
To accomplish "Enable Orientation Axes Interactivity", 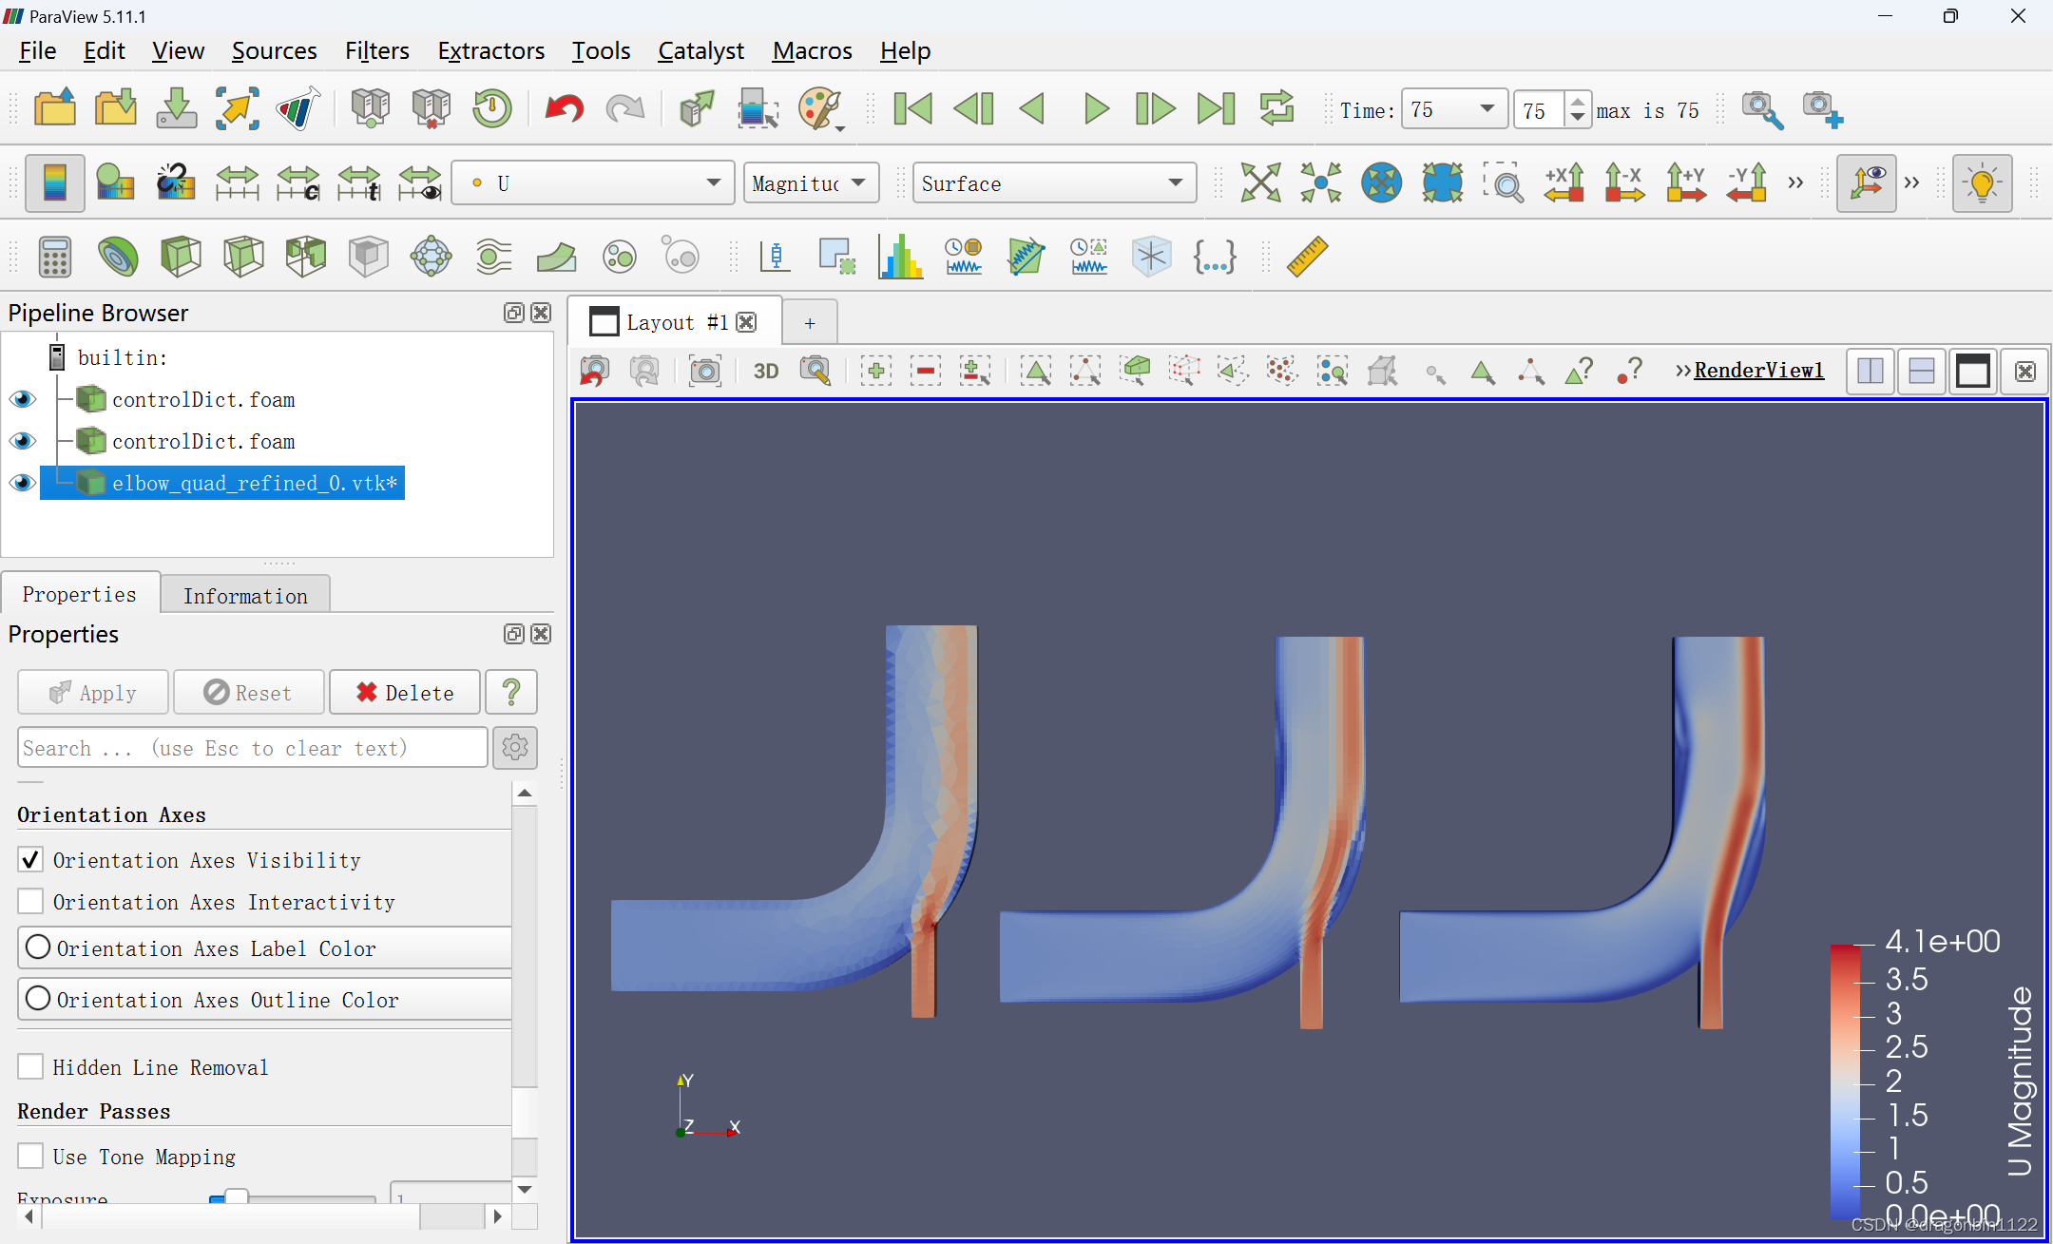I will coord(29,901).
